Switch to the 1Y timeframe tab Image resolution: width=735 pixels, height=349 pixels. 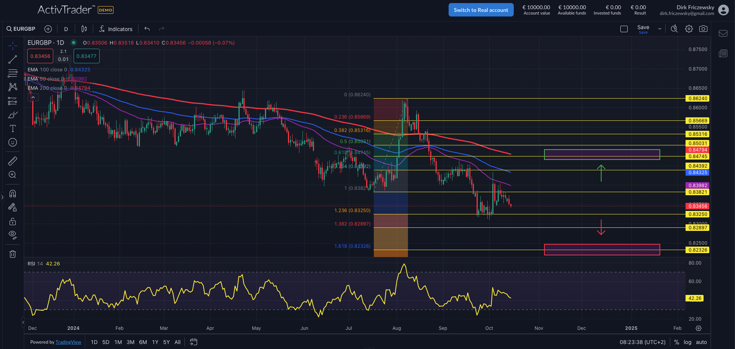tap(155, 342)
